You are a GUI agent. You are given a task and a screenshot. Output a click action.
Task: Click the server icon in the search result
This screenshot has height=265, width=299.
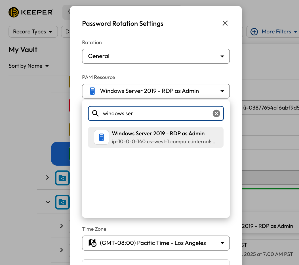tap(101, 137)
